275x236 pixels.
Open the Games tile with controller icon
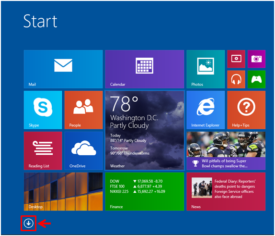(256, 79)
